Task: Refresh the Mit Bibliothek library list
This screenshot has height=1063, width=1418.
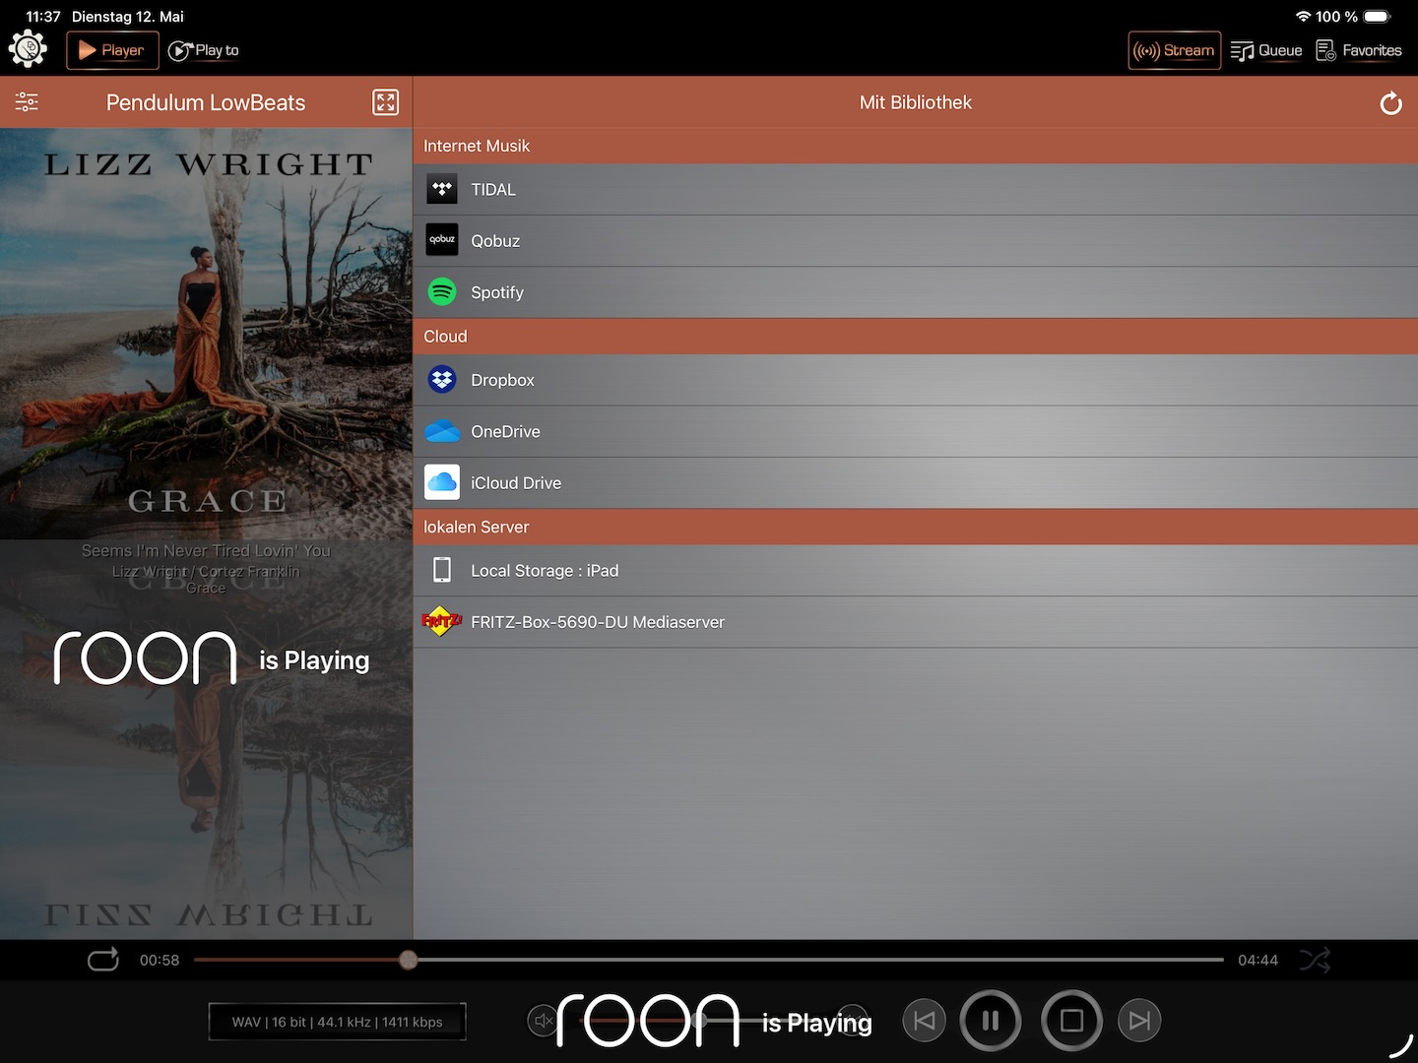Action: (x=1390, y=103)
